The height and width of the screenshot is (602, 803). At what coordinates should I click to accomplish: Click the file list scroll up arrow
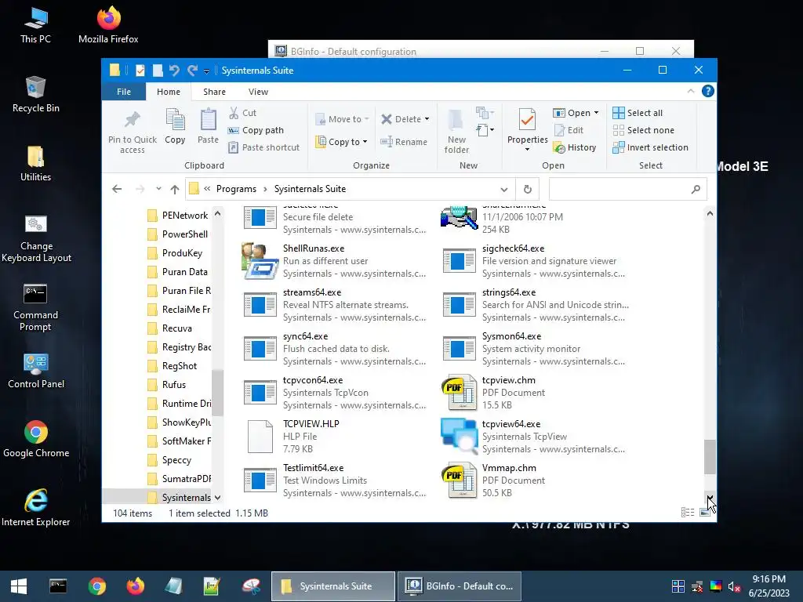pyautogui.click(x=710, y=213)
